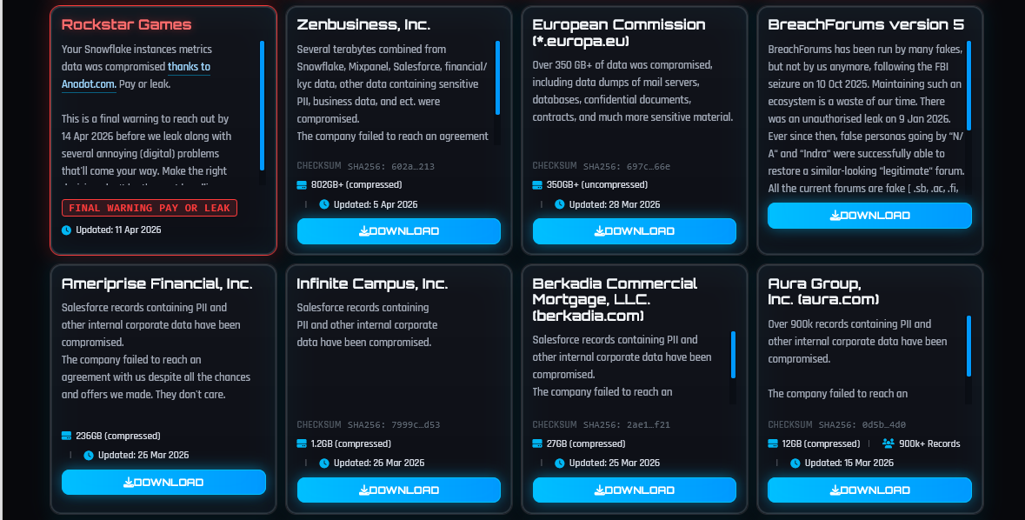Click the storage icon next to 802GB+ (compressed)
This screenshot has width=1025, height=520.
[303, 185]
